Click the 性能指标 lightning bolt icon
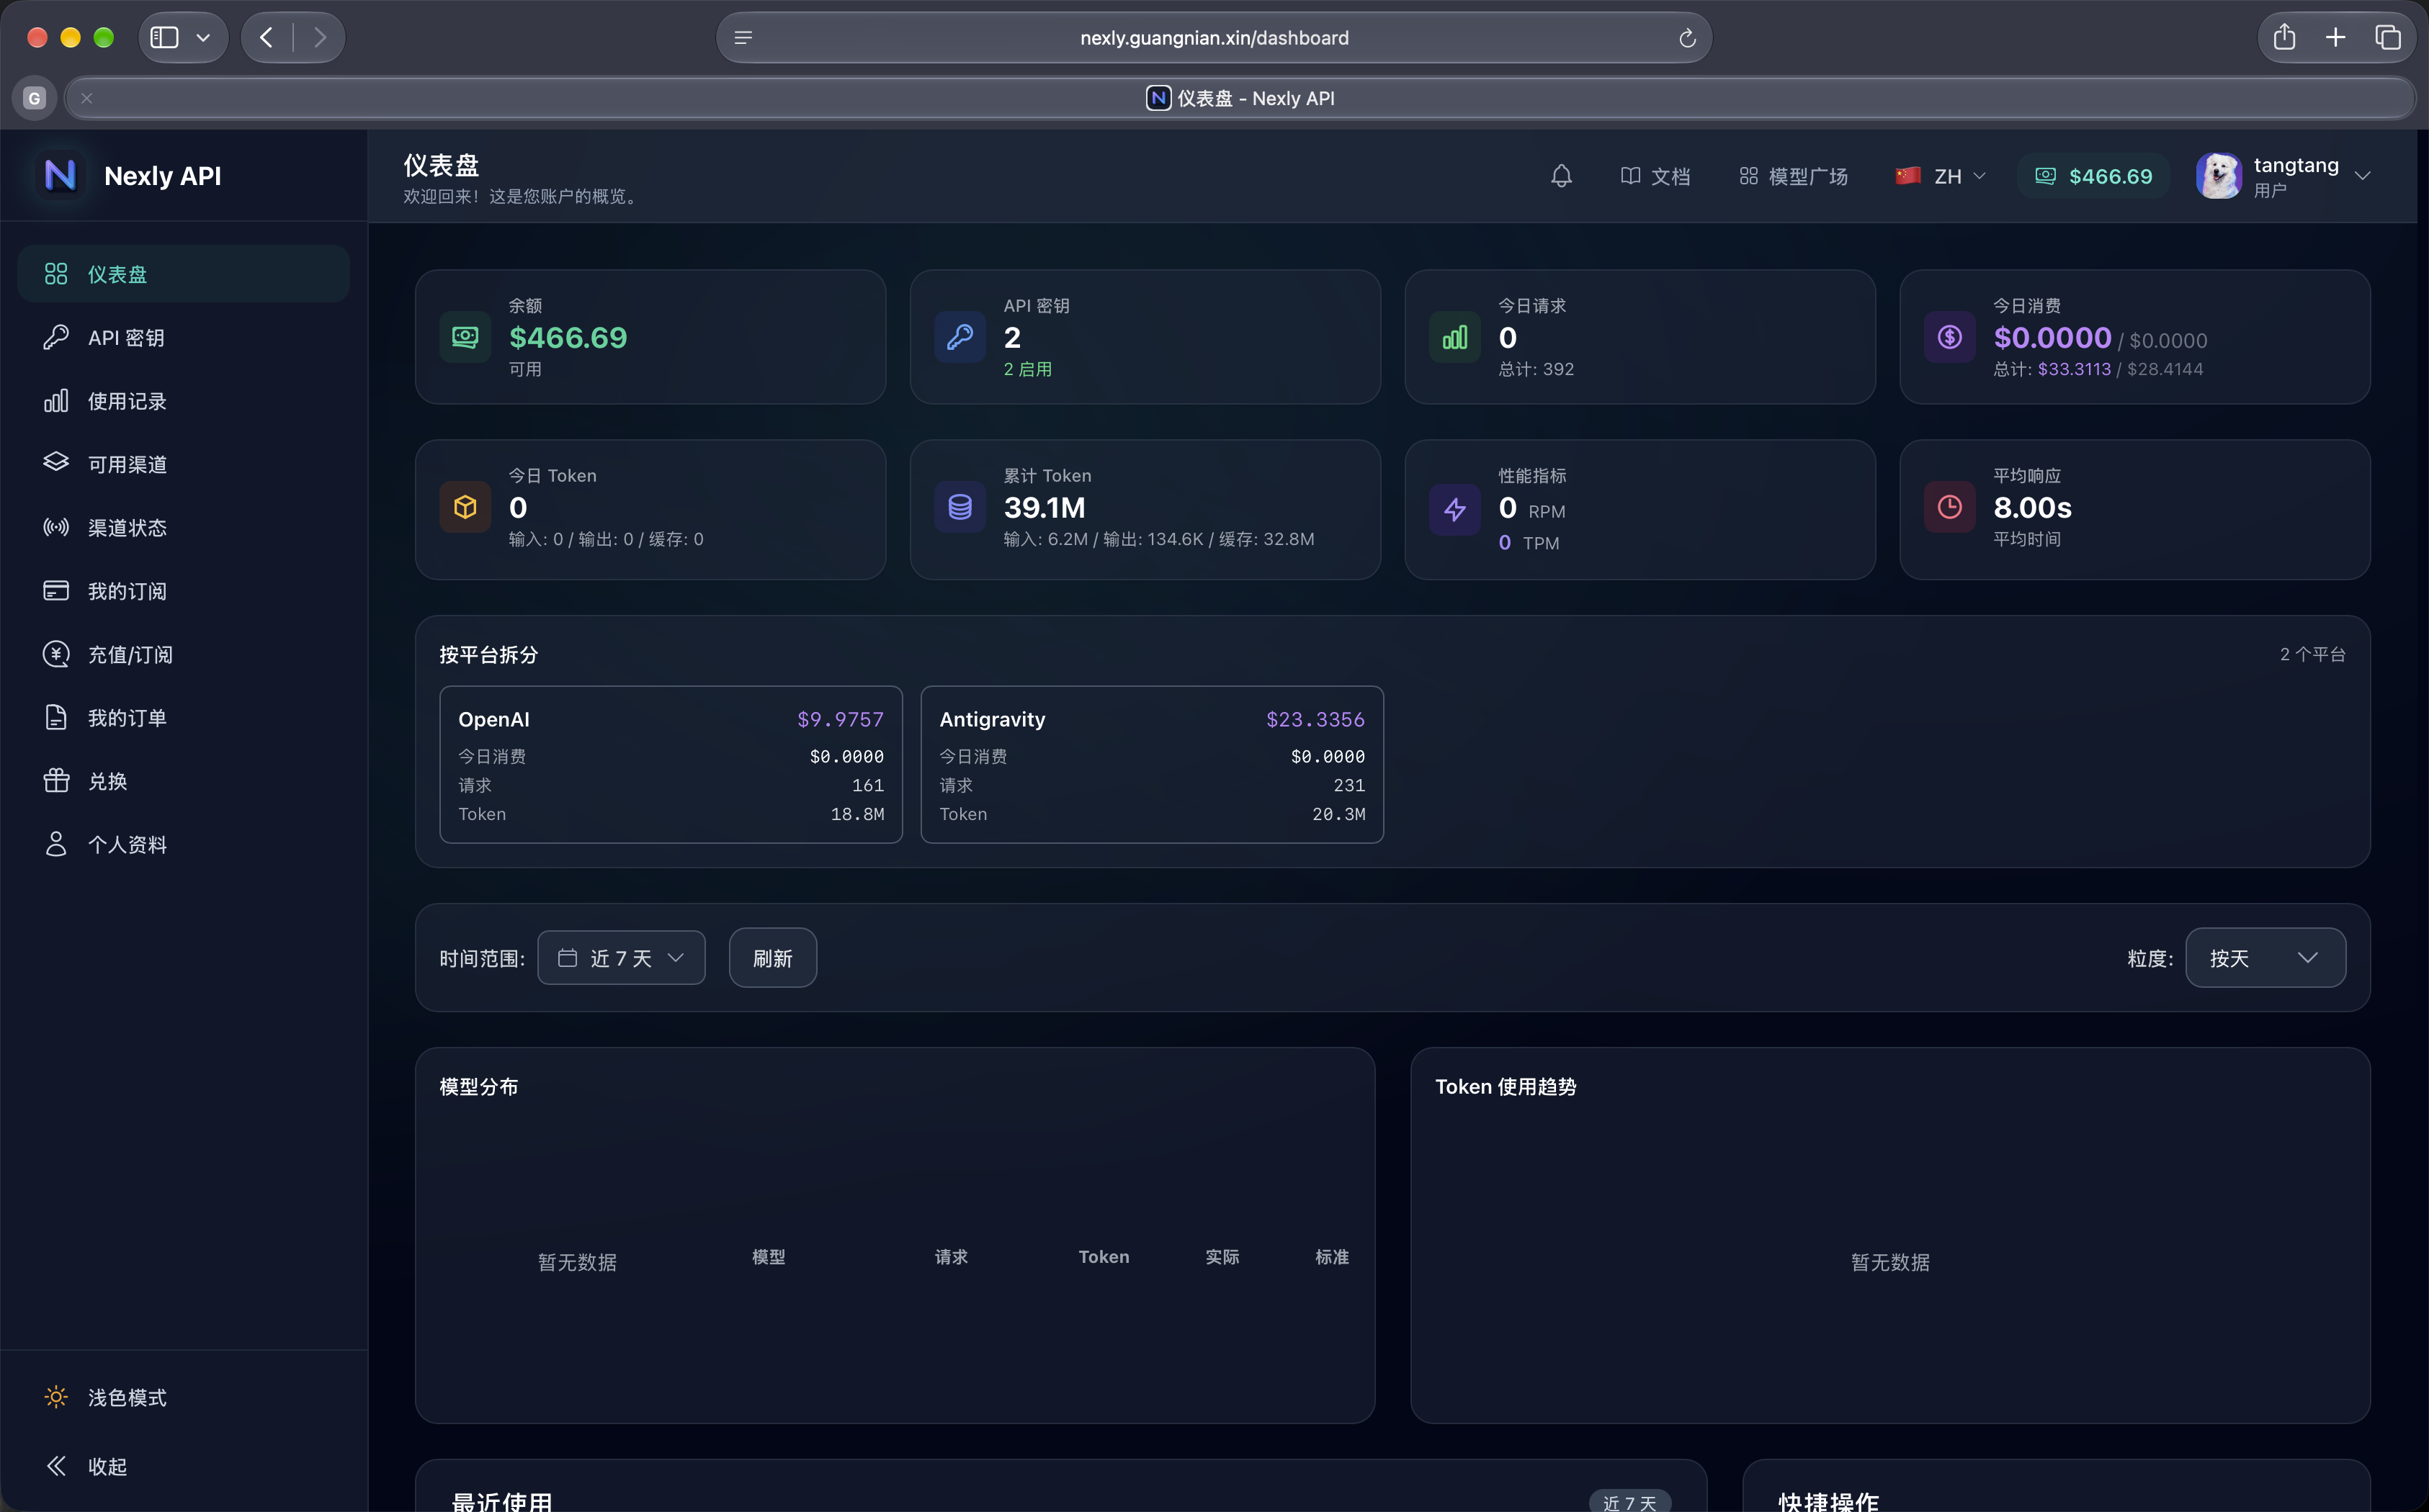Image resolution: width=2429 pixels, height=1512 pixels. [1454, 509]
